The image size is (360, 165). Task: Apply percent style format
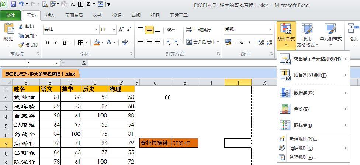coord(240,42)
